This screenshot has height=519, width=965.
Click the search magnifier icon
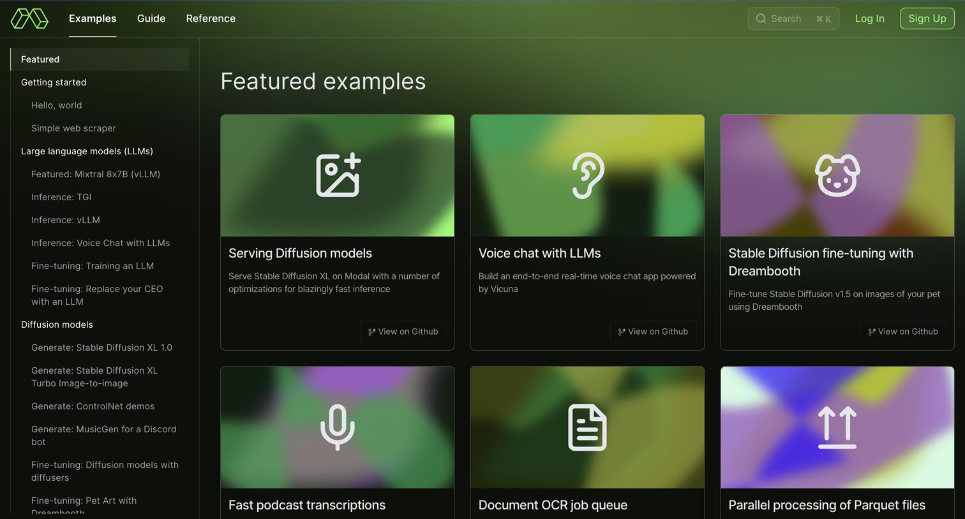pos(761,18)
